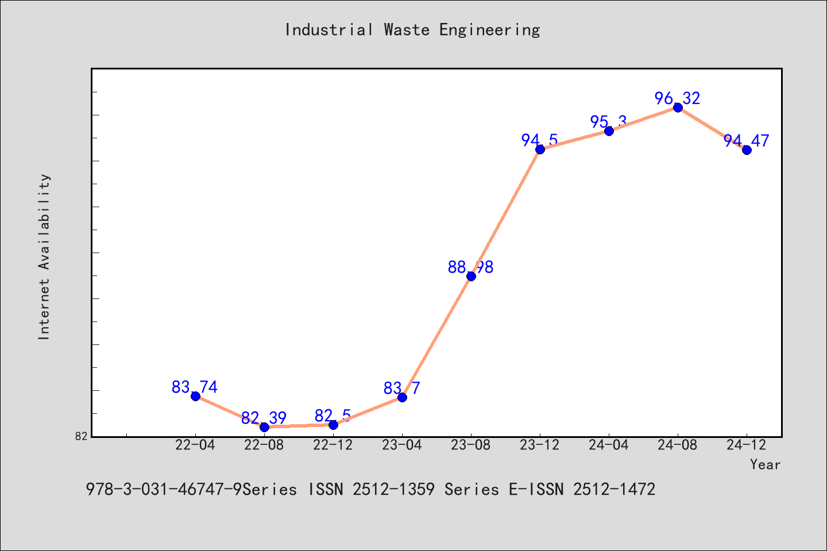Click the Internet Availability axis label
The width and height of the screenshot is (827, 551).
[44, 257]
